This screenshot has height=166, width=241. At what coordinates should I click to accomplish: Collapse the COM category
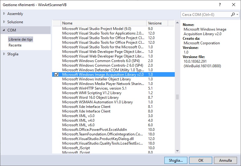pos(4,30)
